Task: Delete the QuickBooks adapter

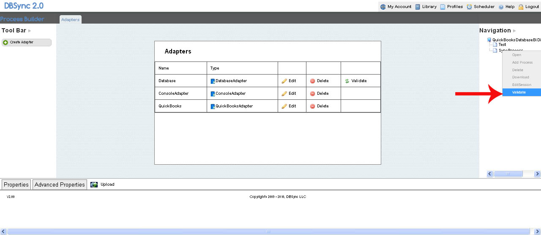Action: pyautogui.click(x=319, y=106)
